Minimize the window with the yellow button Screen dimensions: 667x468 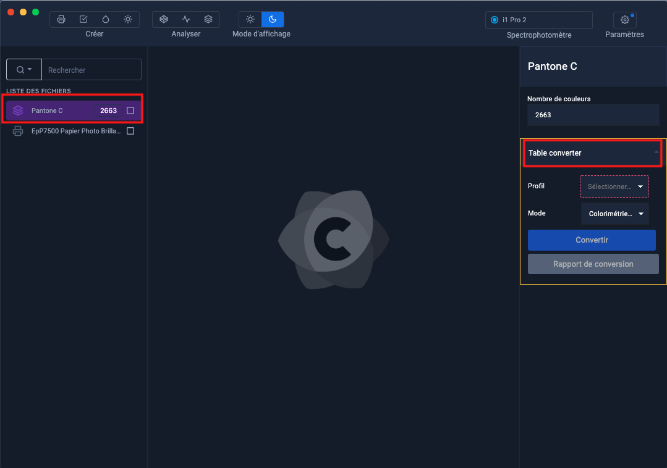point(23,12)
